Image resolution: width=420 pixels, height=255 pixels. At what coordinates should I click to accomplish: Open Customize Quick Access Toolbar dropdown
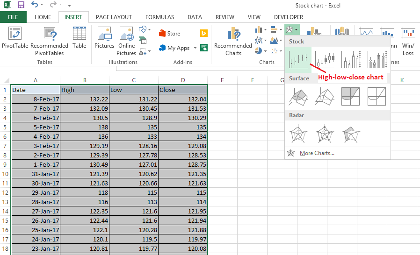(69, 5)
